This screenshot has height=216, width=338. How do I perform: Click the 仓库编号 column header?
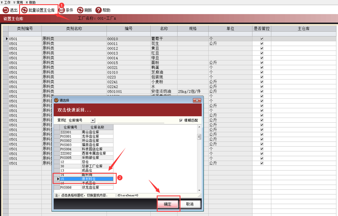[70, 127]
